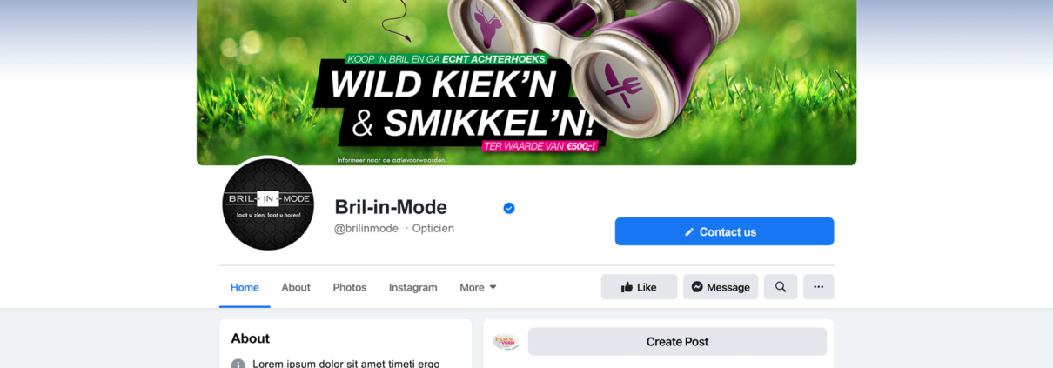Click the search magnifier icon button
Image resolution: width=1053 pixels, height=368 pixels.
tap(781, 287)
